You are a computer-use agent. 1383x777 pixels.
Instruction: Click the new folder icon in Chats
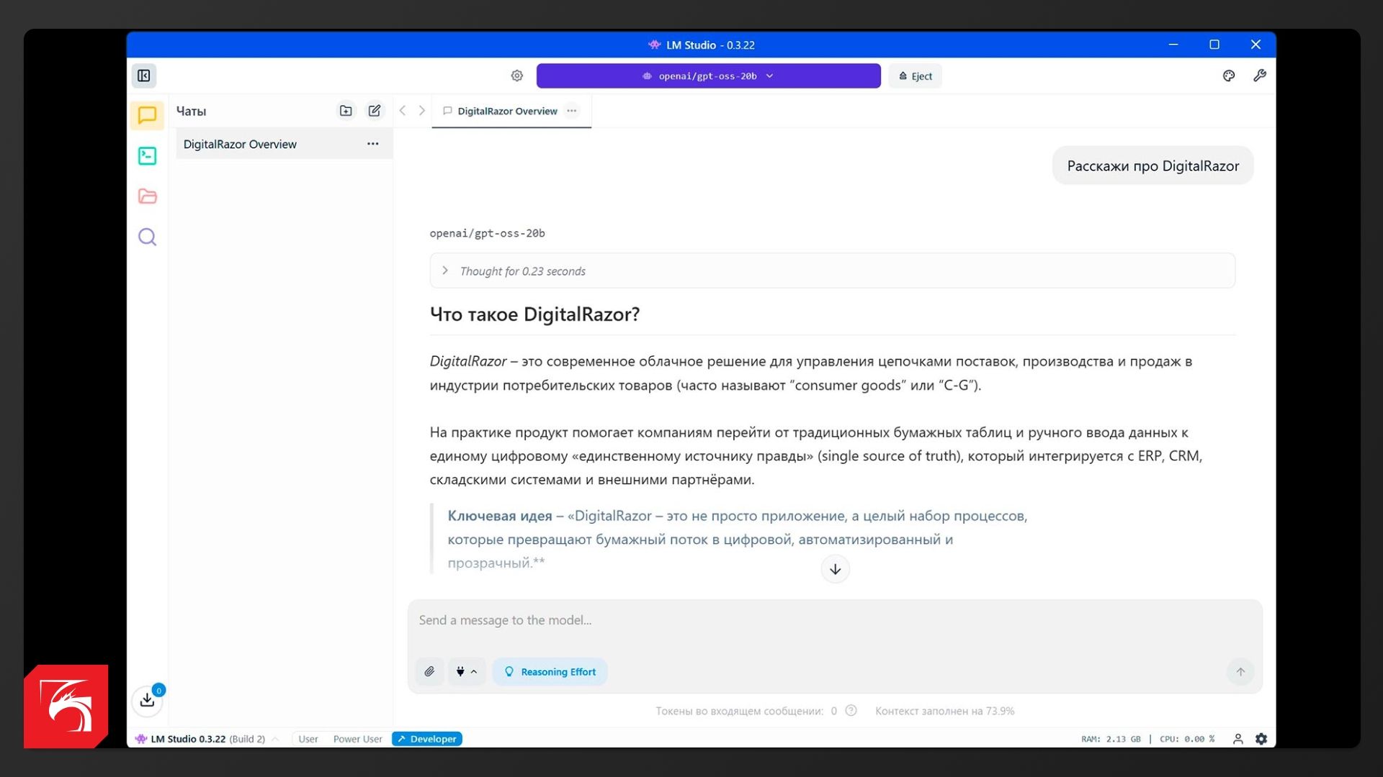coord(346,111)
